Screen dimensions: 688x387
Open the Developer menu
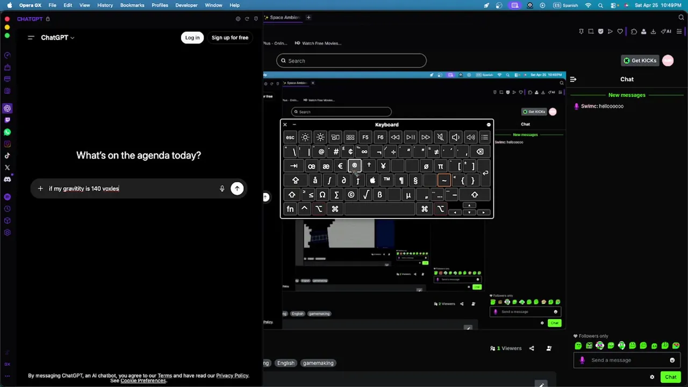[187, 5]
